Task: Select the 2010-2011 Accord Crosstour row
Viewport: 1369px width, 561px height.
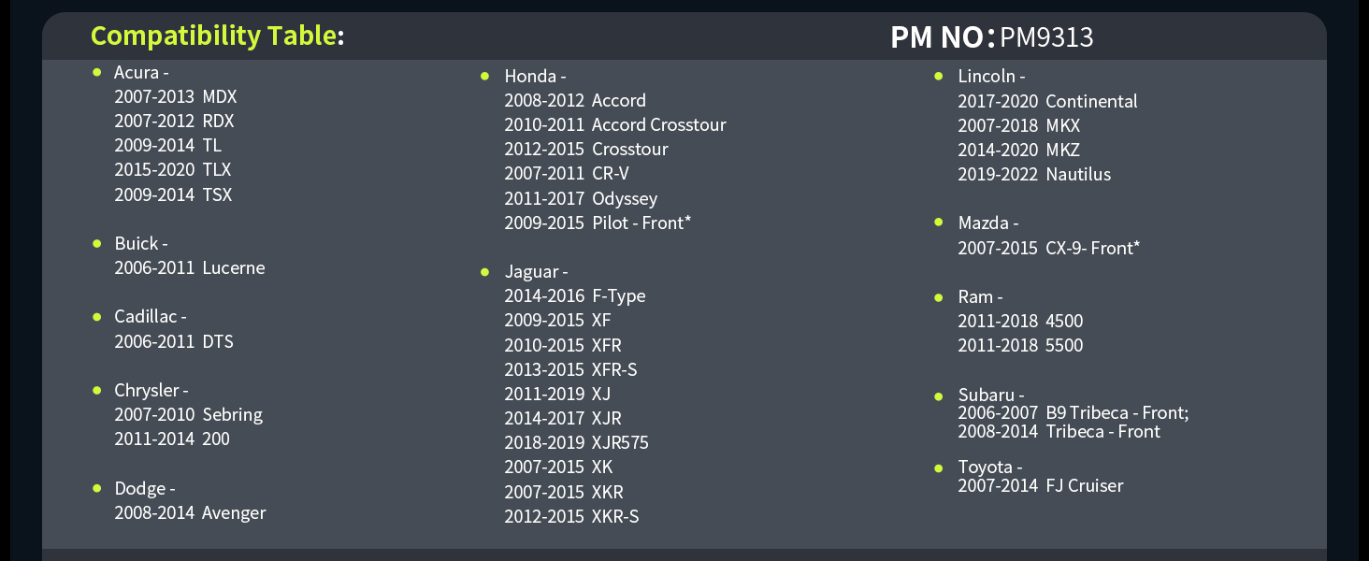Action: (x=614, y=125)
